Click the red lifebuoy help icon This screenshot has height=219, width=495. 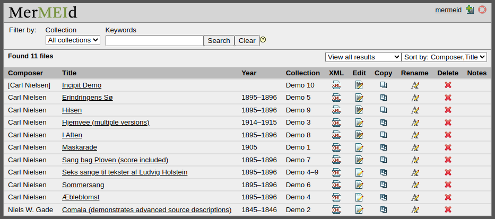click(x=482, y=10)
